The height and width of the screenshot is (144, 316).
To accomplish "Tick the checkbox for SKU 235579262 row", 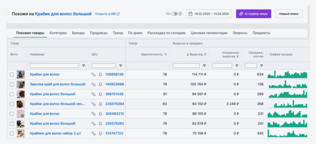I will pos(12,124).
